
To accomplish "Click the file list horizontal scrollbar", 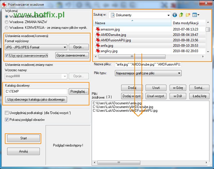I will point(132,56).
